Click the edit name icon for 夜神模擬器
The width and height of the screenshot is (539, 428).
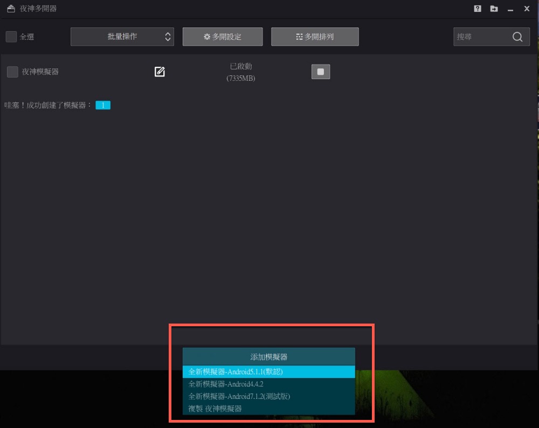pos(160,72)
